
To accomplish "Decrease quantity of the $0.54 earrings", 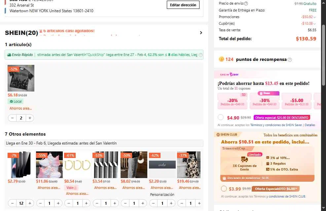I will click(x=69, y=203).
